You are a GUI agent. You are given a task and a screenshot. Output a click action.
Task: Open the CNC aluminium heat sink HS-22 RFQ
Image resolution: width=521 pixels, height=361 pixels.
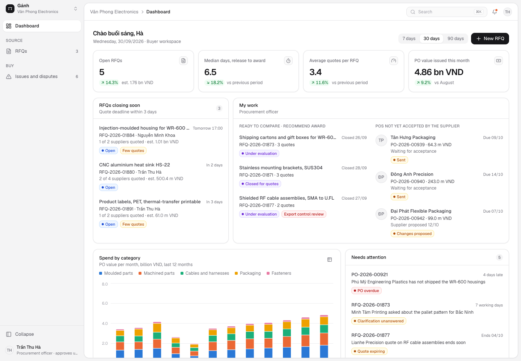pyautogui.click(x=161, y=176)
